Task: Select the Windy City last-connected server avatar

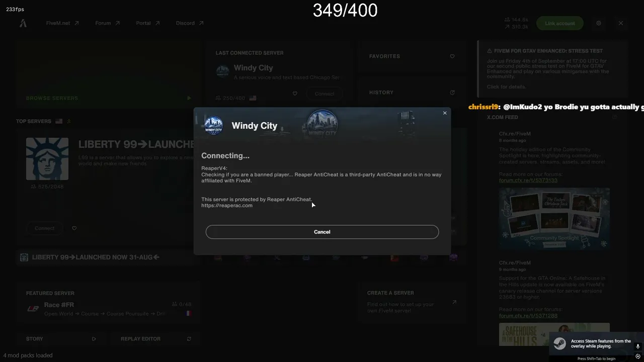Action: click(x=222, y=71)
